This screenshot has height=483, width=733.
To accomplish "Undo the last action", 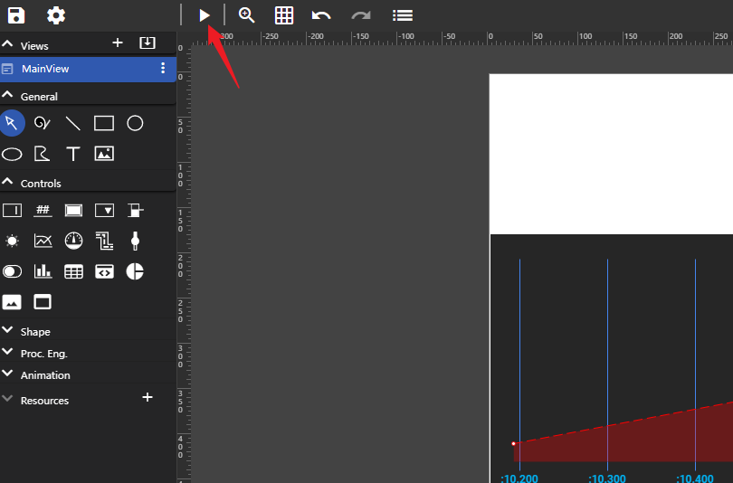I will click(321, 16).
